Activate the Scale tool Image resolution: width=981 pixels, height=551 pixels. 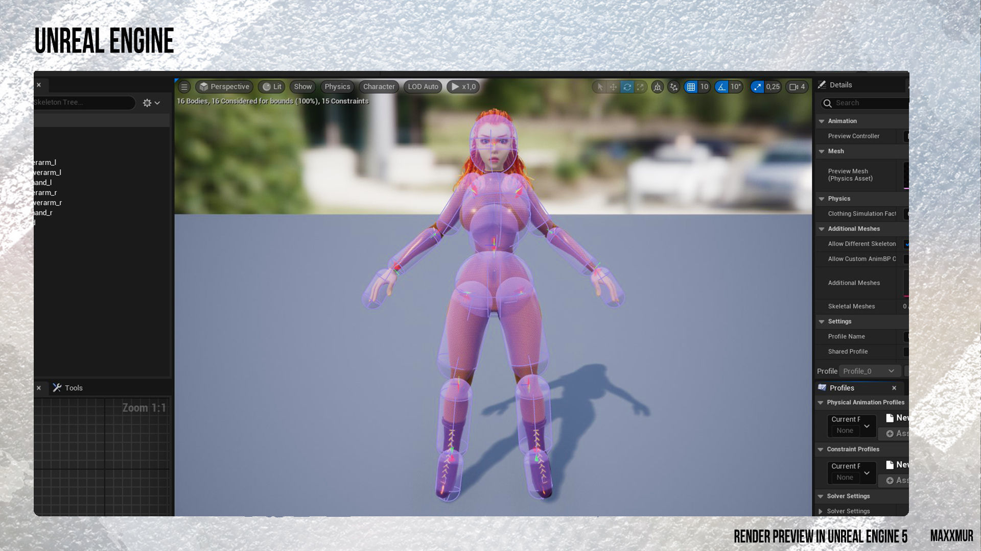(640, 87)
